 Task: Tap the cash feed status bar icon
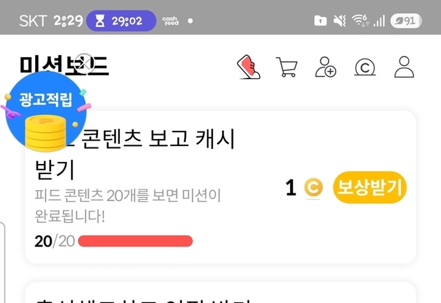coord(170,21)
